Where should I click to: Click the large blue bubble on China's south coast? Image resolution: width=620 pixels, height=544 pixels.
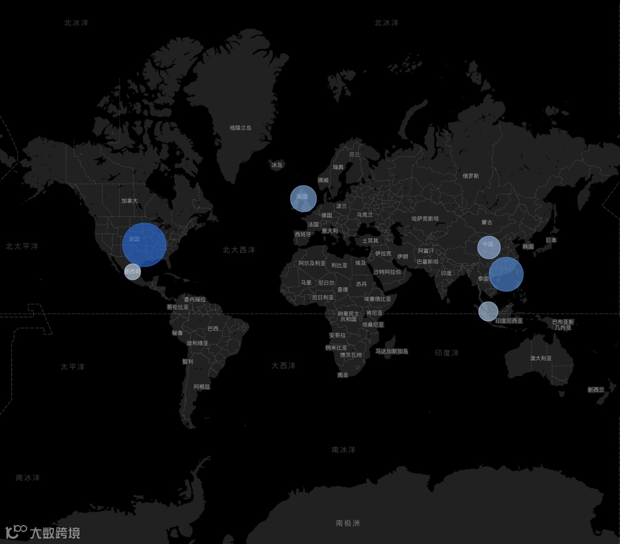pyautogui.click(x=506, y=274)
